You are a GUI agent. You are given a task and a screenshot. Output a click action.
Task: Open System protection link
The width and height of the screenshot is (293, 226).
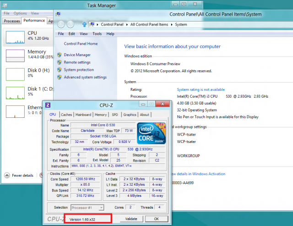point(79,70)
